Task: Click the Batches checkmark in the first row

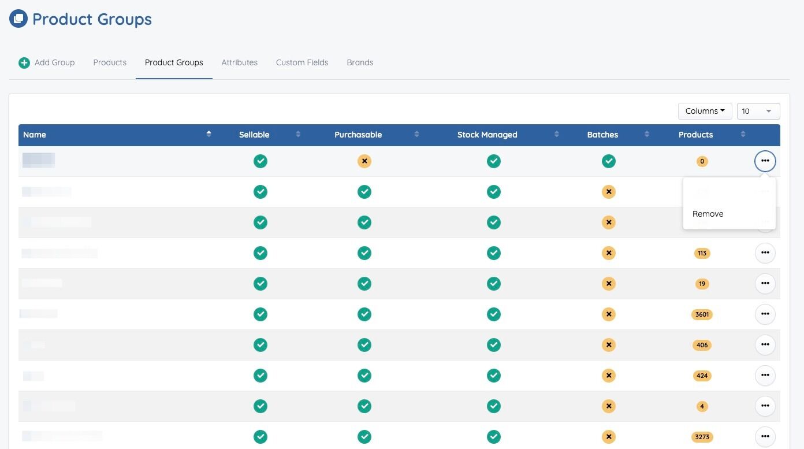Action: click(x=608, y=161)
